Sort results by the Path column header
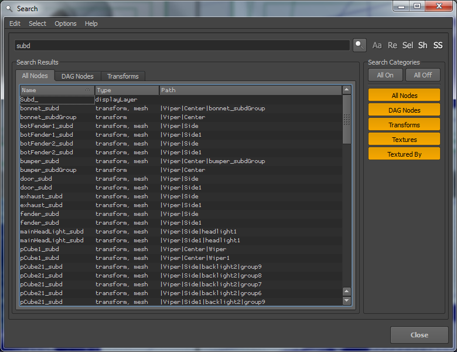Image resolution: width=457 pixels, height=352 pixels. tap(250, 90)
